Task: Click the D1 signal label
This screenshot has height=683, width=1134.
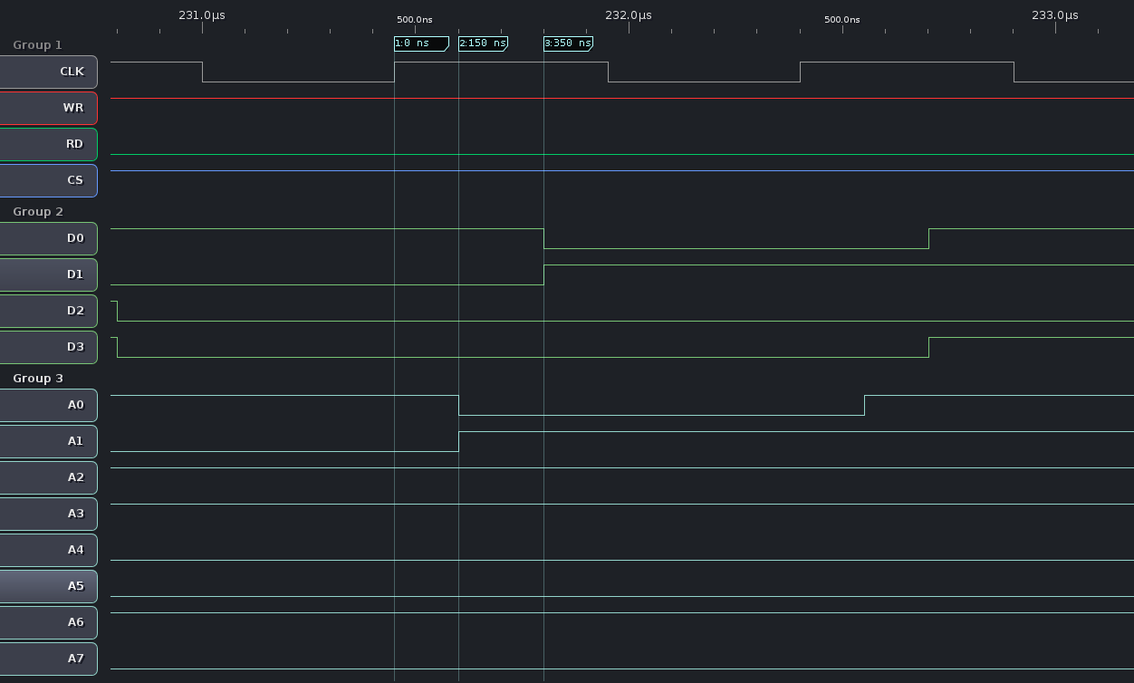Action: [48, 274]
